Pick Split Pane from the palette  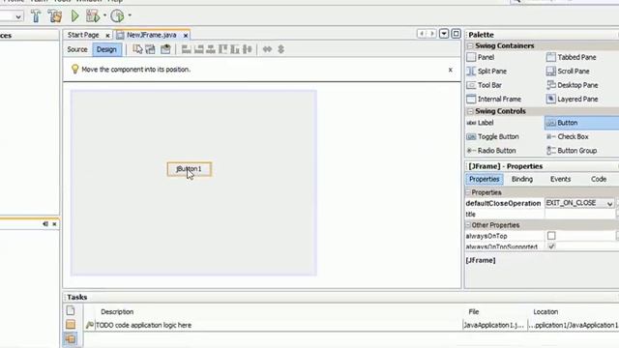pyautogui.click(x=486, y=72)
